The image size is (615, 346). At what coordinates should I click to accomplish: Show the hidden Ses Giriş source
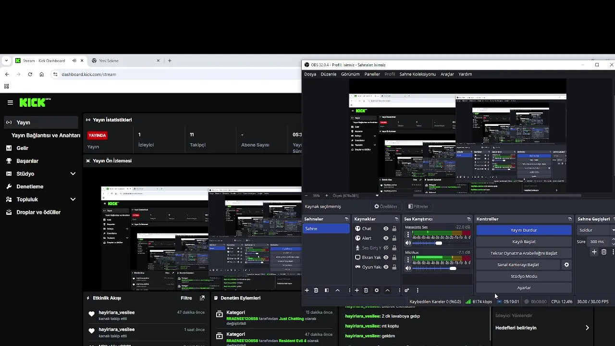(386, 248)
